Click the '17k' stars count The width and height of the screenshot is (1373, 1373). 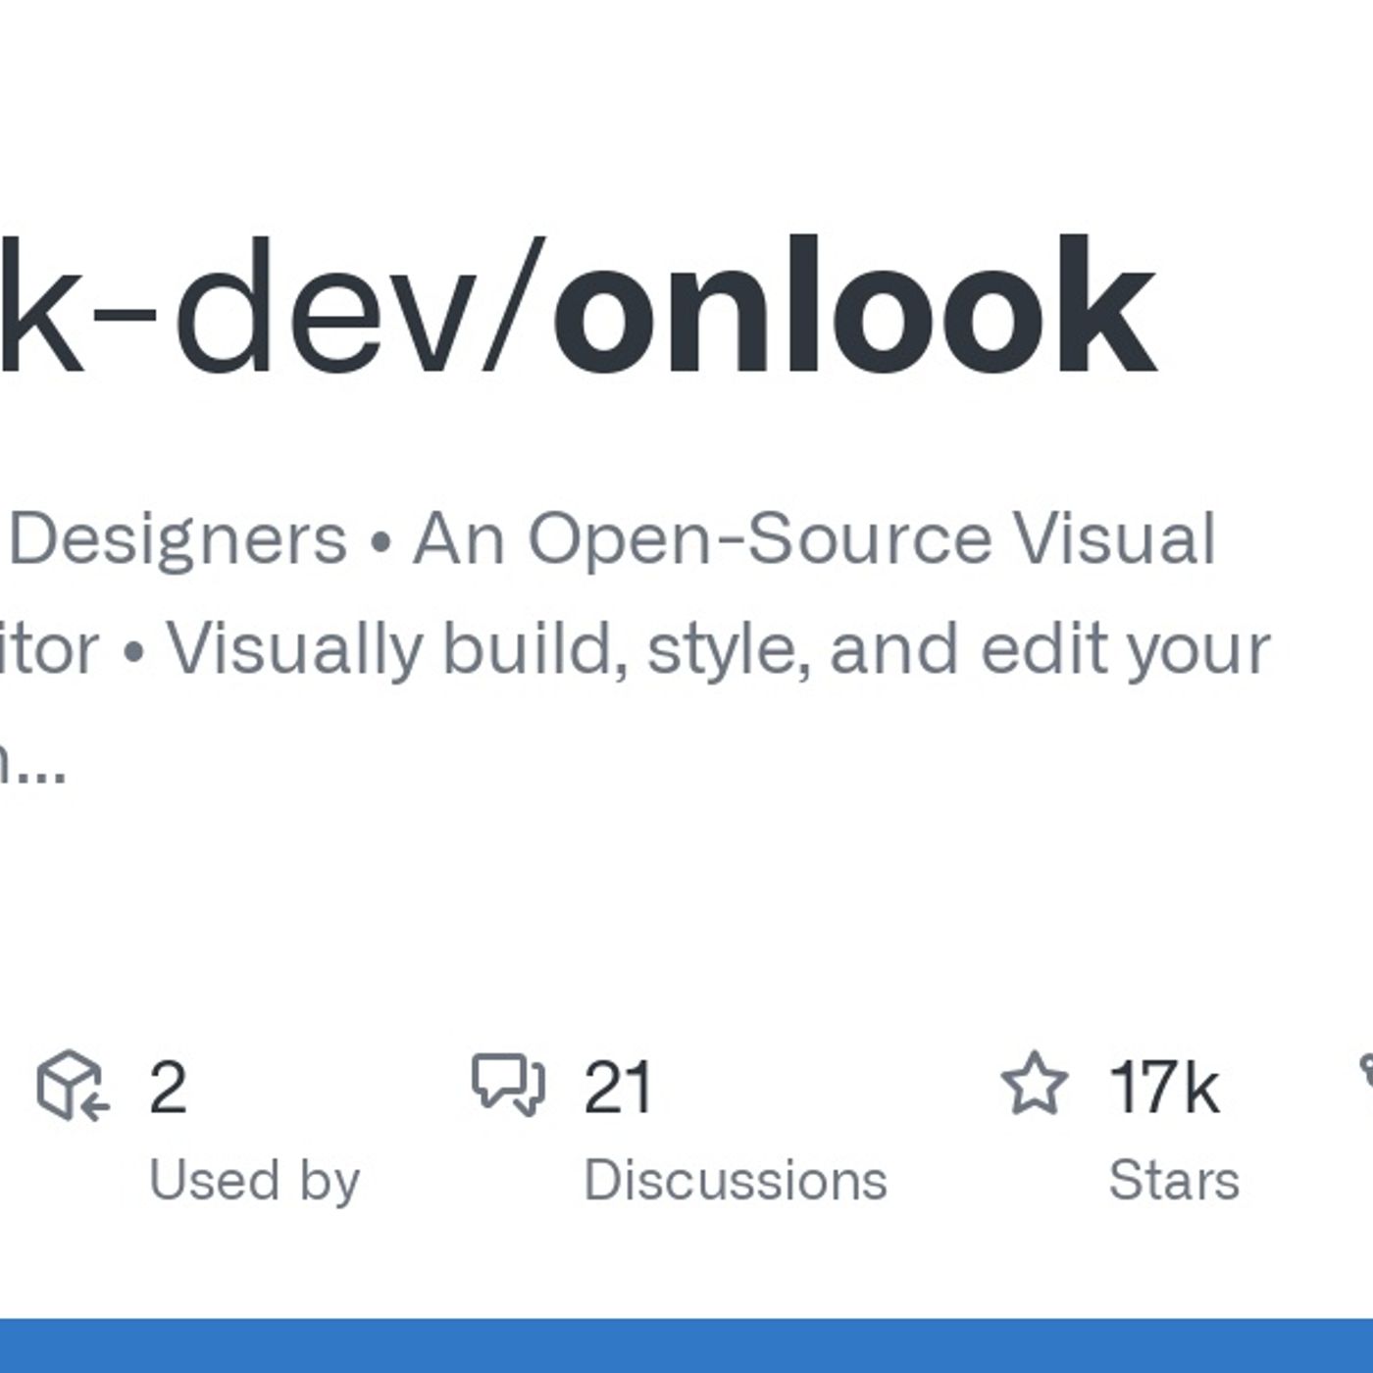(1164, 1088)
